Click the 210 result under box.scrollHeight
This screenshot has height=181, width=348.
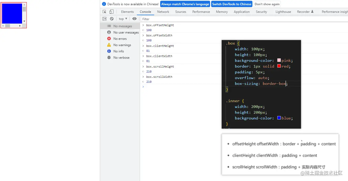click(x=149, y=72)
